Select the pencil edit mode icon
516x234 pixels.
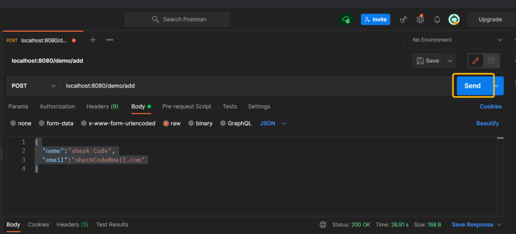pyautogui.click(x=475, y=61)
